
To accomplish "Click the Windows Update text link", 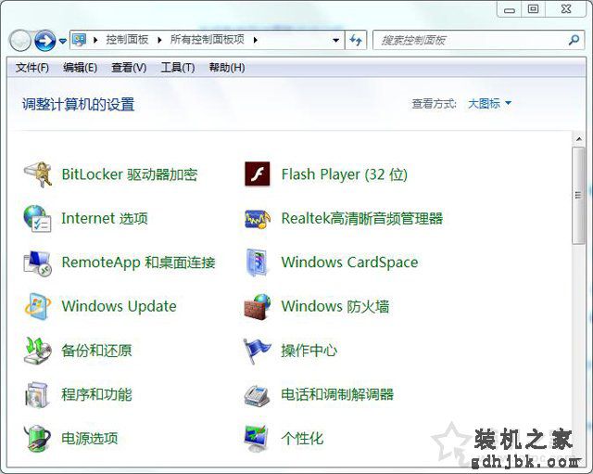I will point(120,306).
